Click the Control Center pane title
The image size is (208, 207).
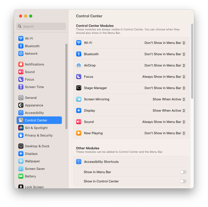(x=89, y=16)
